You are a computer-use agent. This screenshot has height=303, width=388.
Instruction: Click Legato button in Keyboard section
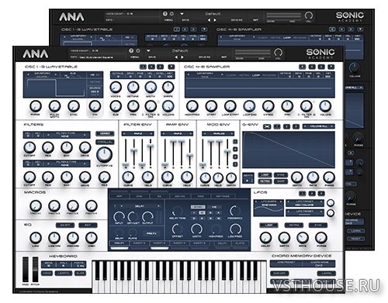(x=64, y=274)
